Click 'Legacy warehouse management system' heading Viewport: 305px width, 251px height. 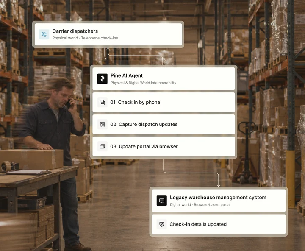pyautogui.click(x=218, y=198)
